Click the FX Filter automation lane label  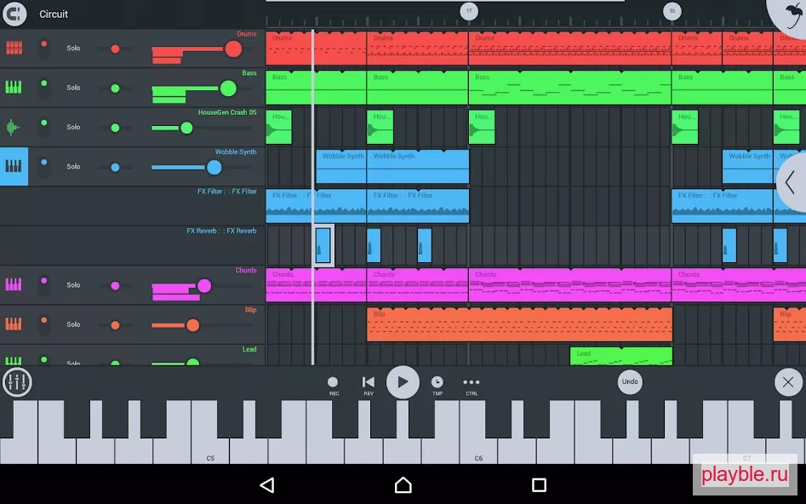pyautogui.click(x=226, y=192)
